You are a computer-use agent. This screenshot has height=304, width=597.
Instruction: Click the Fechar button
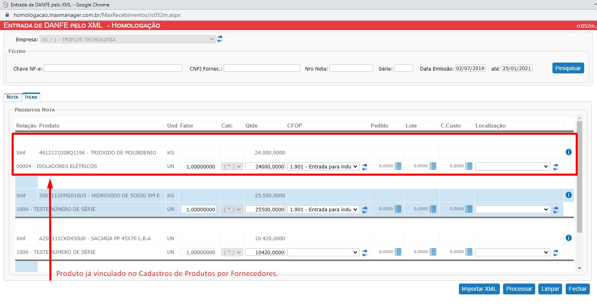(578, 289)
